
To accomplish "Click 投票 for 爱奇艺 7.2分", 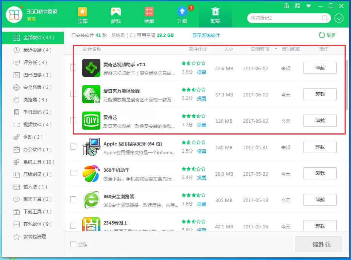I will coord(202,125).
